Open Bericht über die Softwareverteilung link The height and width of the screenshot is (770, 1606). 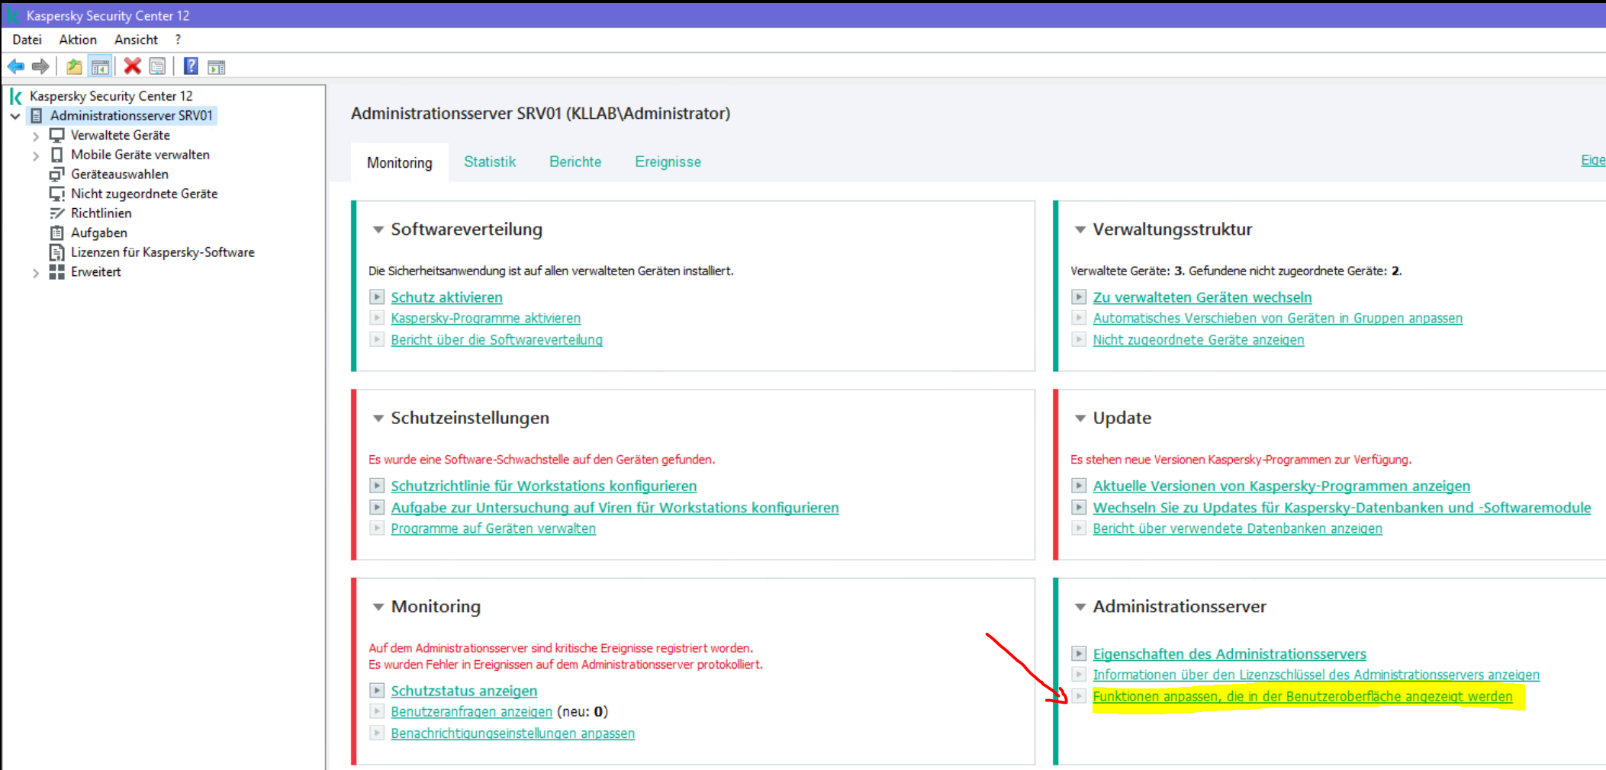click(497, 339)
